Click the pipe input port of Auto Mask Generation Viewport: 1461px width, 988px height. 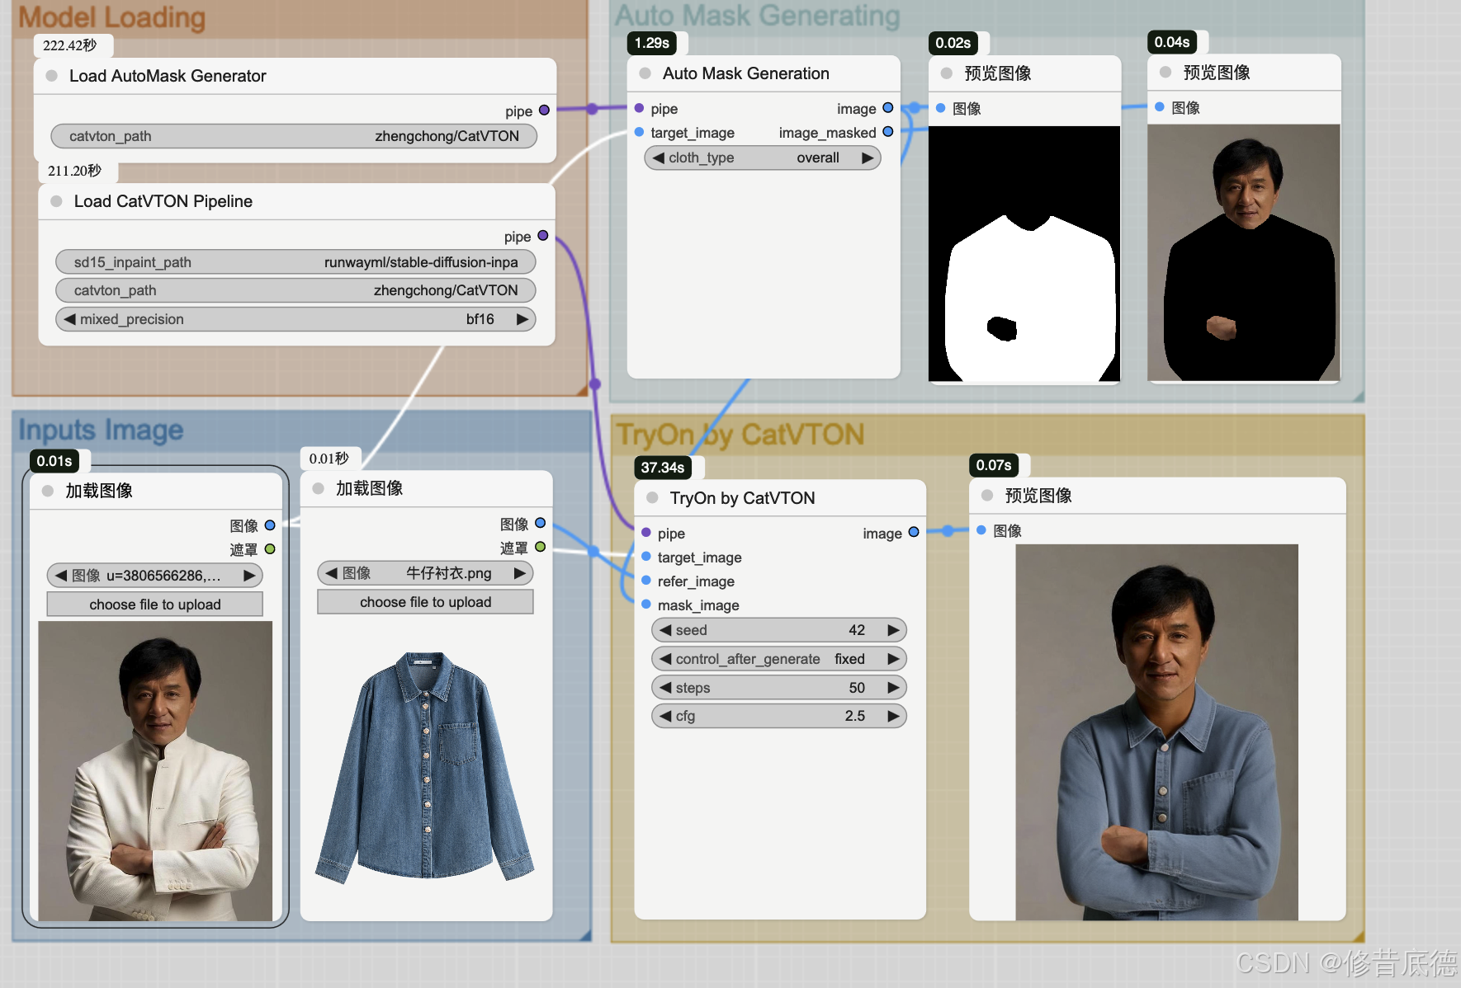coord(639,108)
